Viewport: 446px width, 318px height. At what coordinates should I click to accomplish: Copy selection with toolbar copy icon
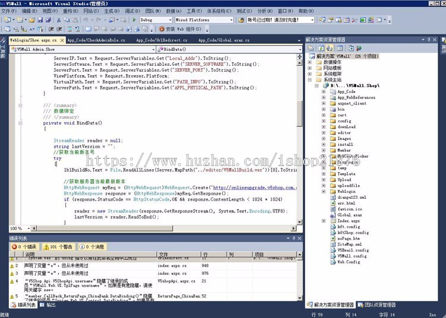coord(67,20)
